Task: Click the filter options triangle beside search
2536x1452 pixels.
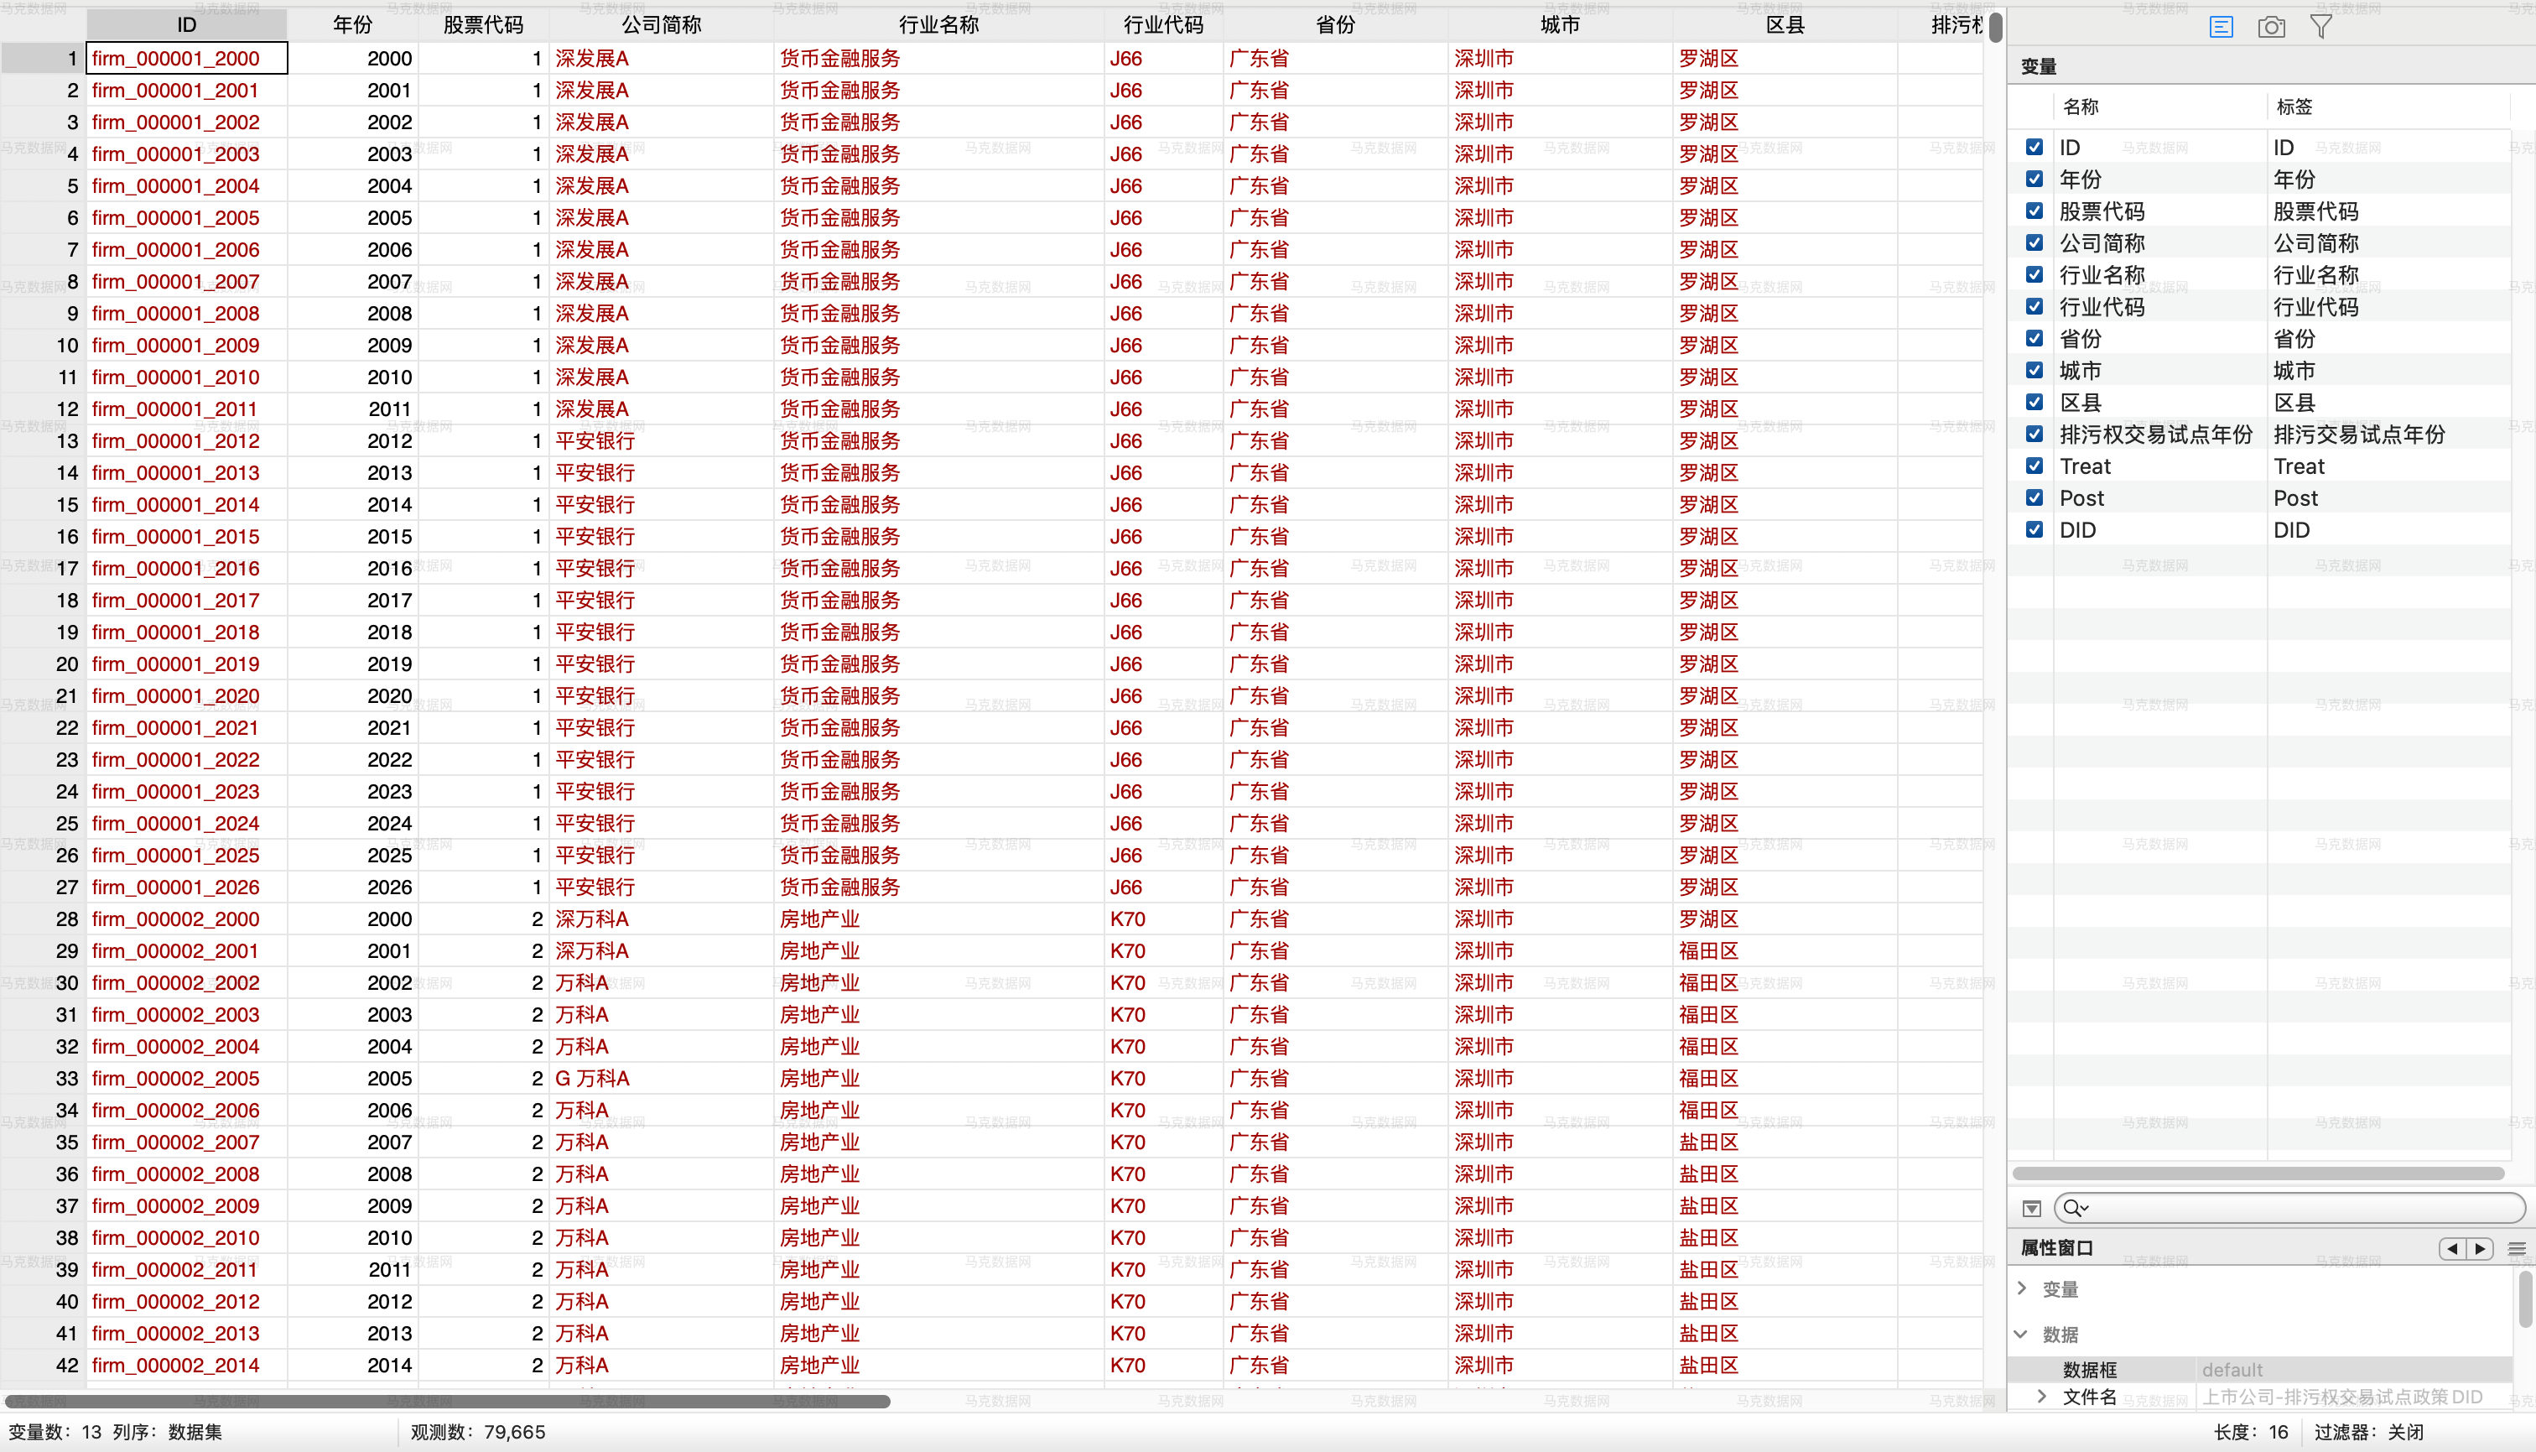Action: (2032, 1209)
